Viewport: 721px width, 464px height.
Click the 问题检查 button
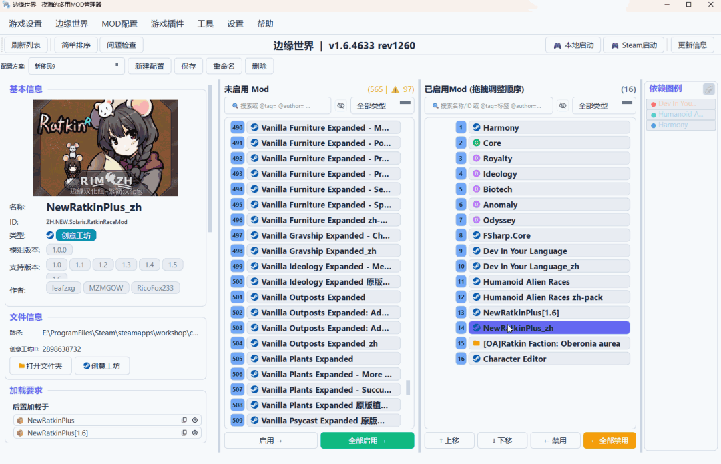(x=122, y=45)
